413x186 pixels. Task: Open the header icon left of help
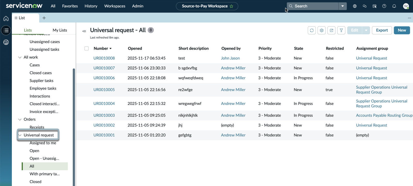click(x=374, y=6)
